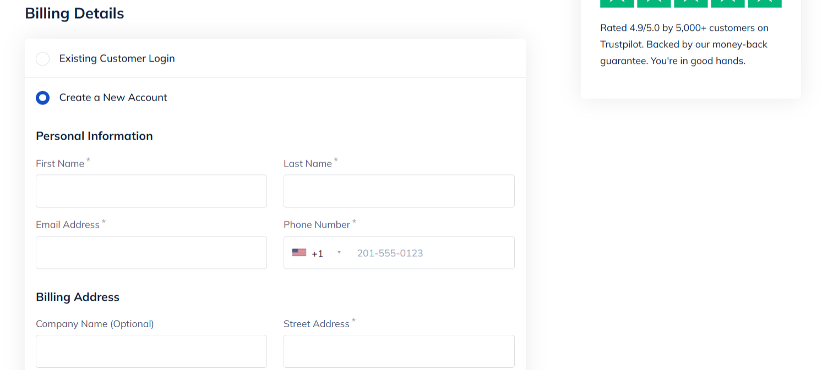Image resolution: width=822 pixels, height=370 pixels.
Task: Open the country code dropdown arrow
Action: pyautogui.click(x=339, y=252)
